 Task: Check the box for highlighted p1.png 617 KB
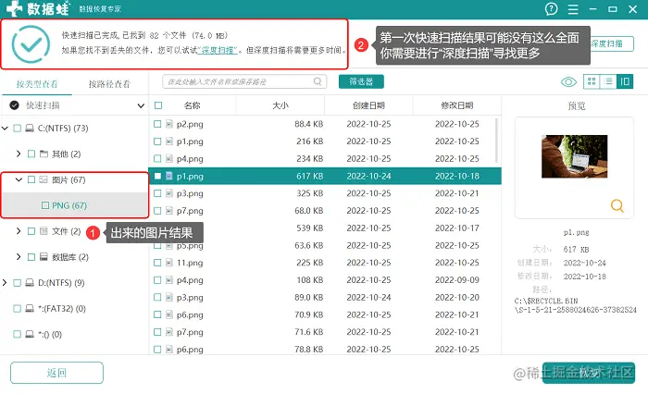click(157, 176)
